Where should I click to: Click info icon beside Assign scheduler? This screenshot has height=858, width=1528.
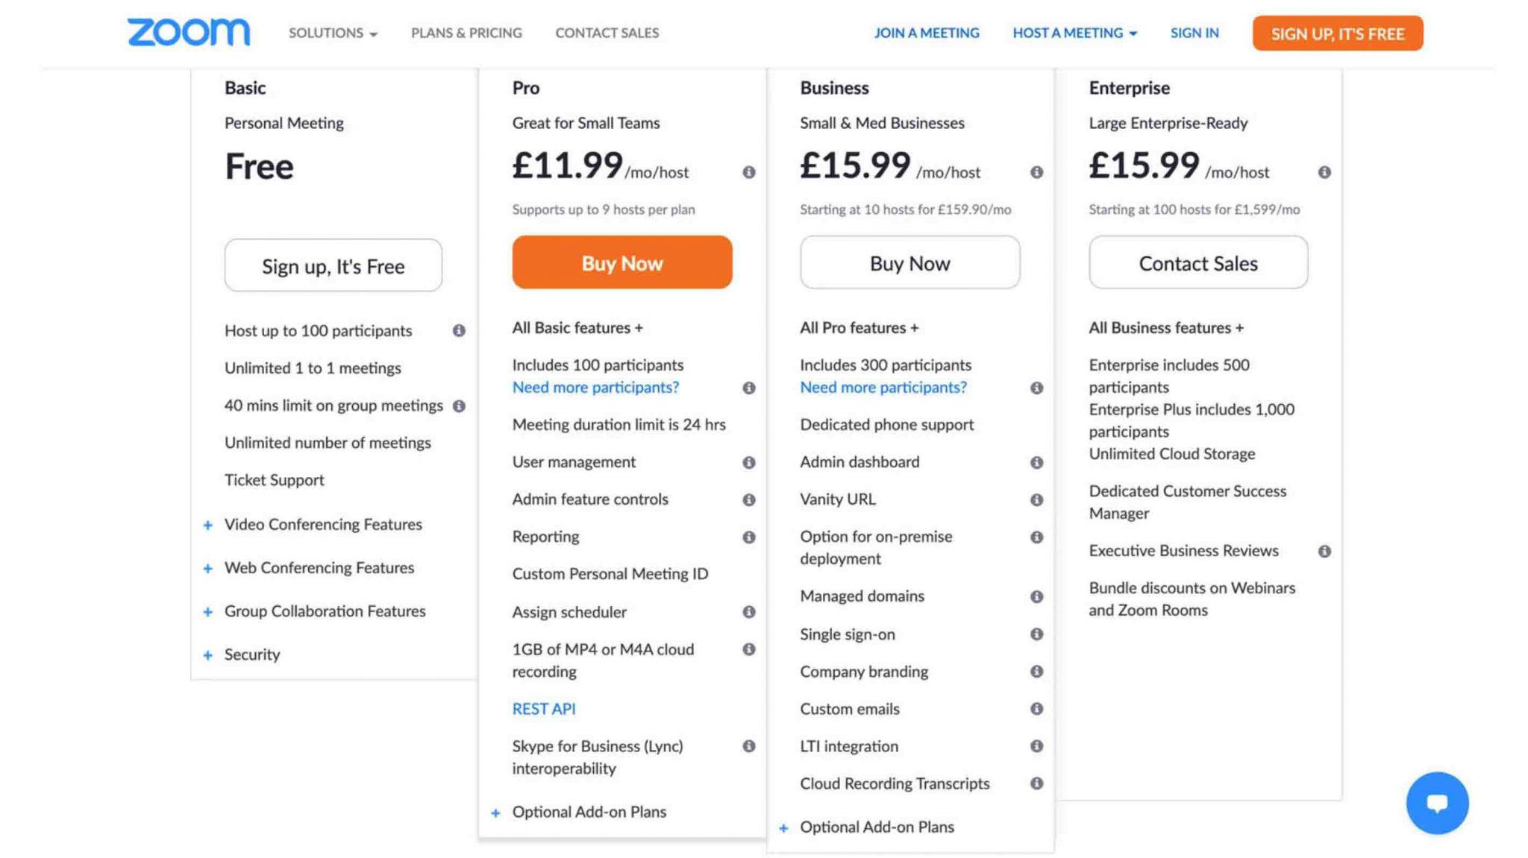[748, 612]
